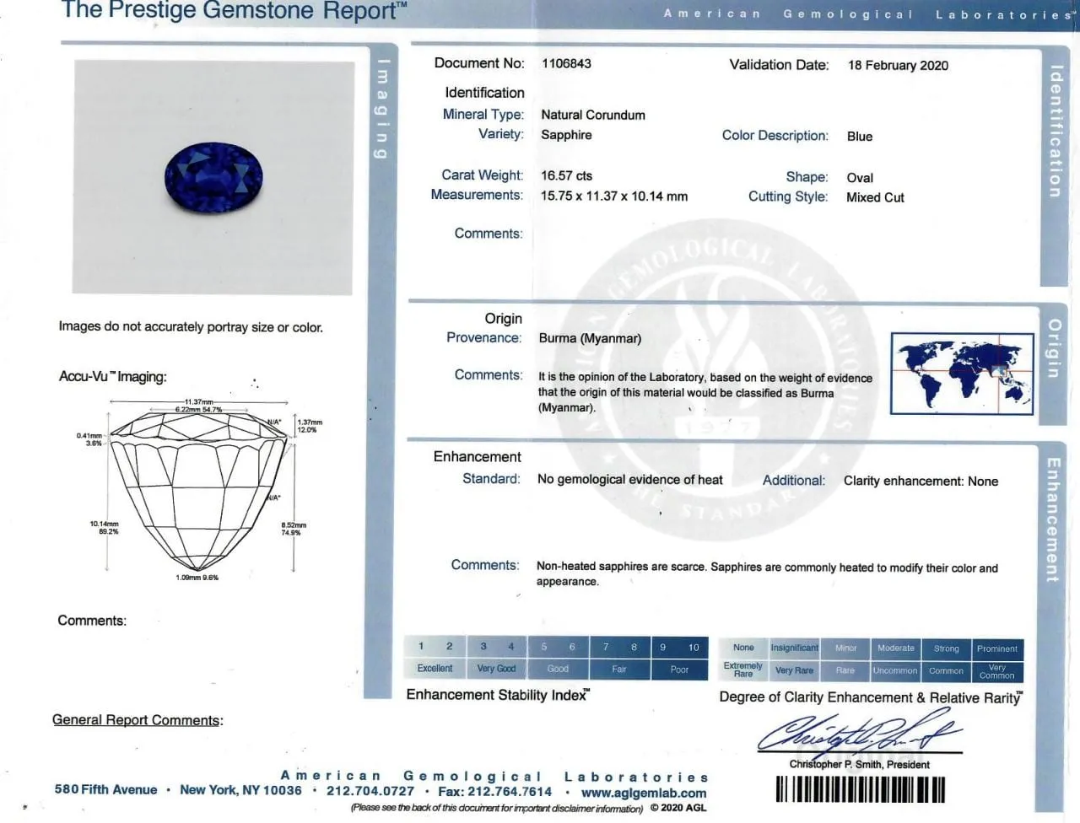1080x823 pixels.
Task: Click phone number '212.704.0727'
Action: coord(370,791)
